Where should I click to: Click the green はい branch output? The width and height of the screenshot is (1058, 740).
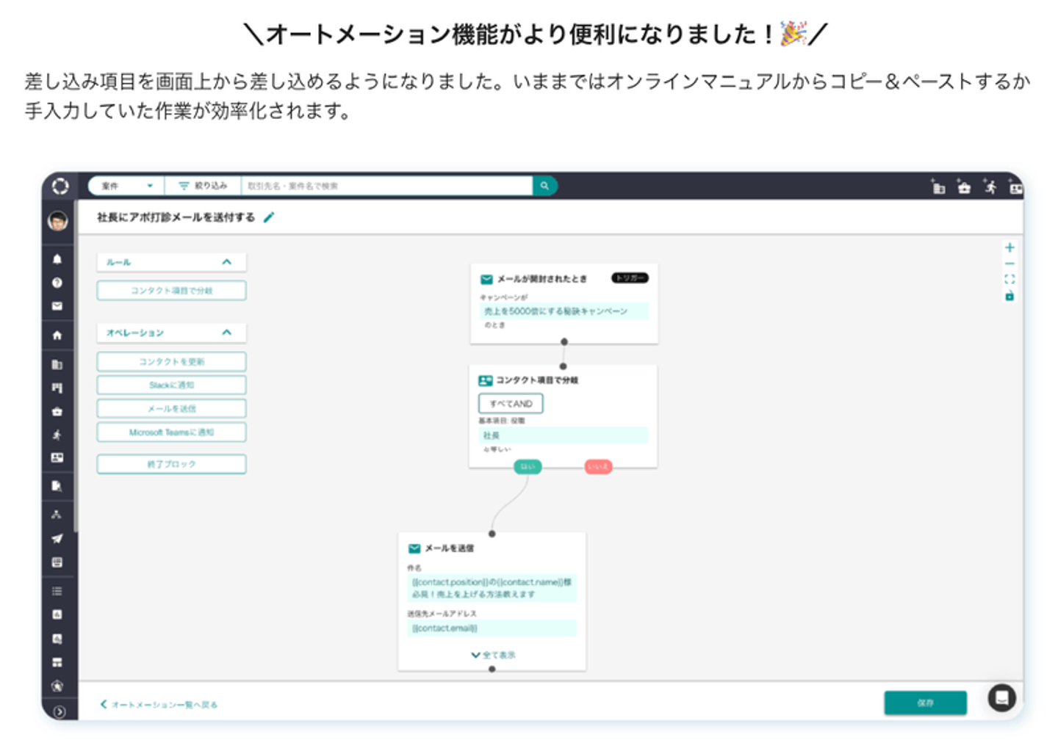(528, 466)
